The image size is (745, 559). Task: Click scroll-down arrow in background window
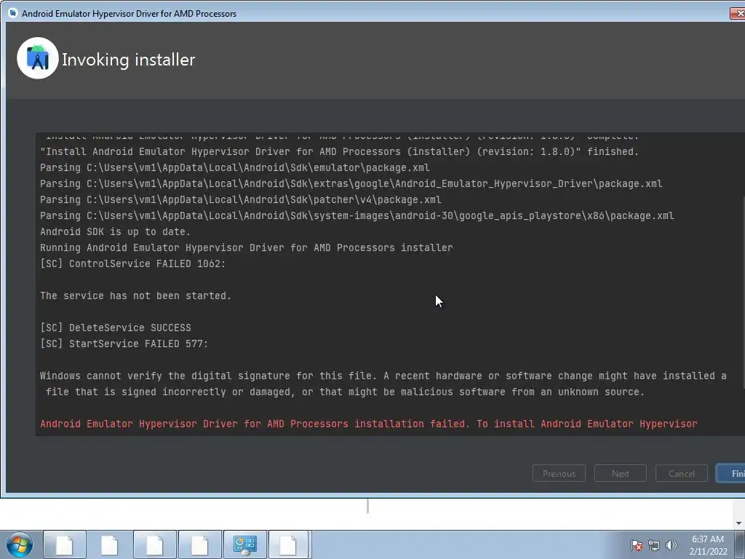tap(738, 523)
